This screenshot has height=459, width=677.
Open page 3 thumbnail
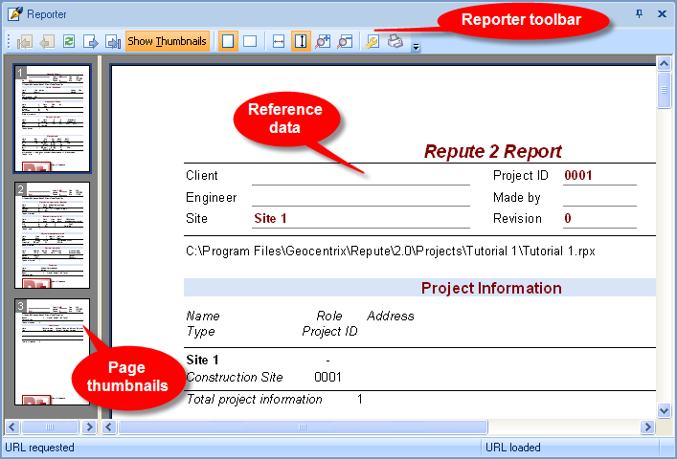click(x=53, y=352)
